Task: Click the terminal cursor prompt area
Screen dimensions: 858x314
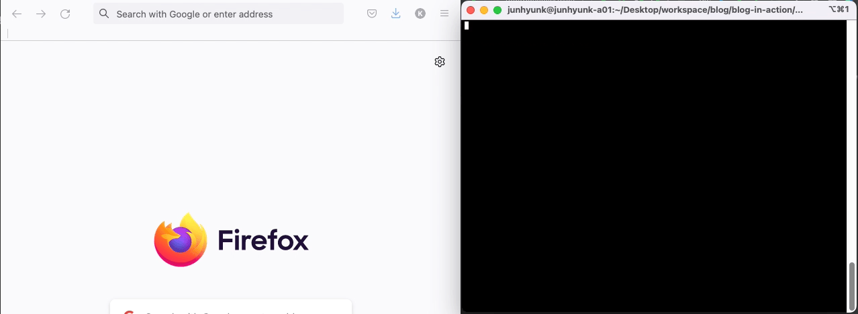Action: (x=467, y=25)
